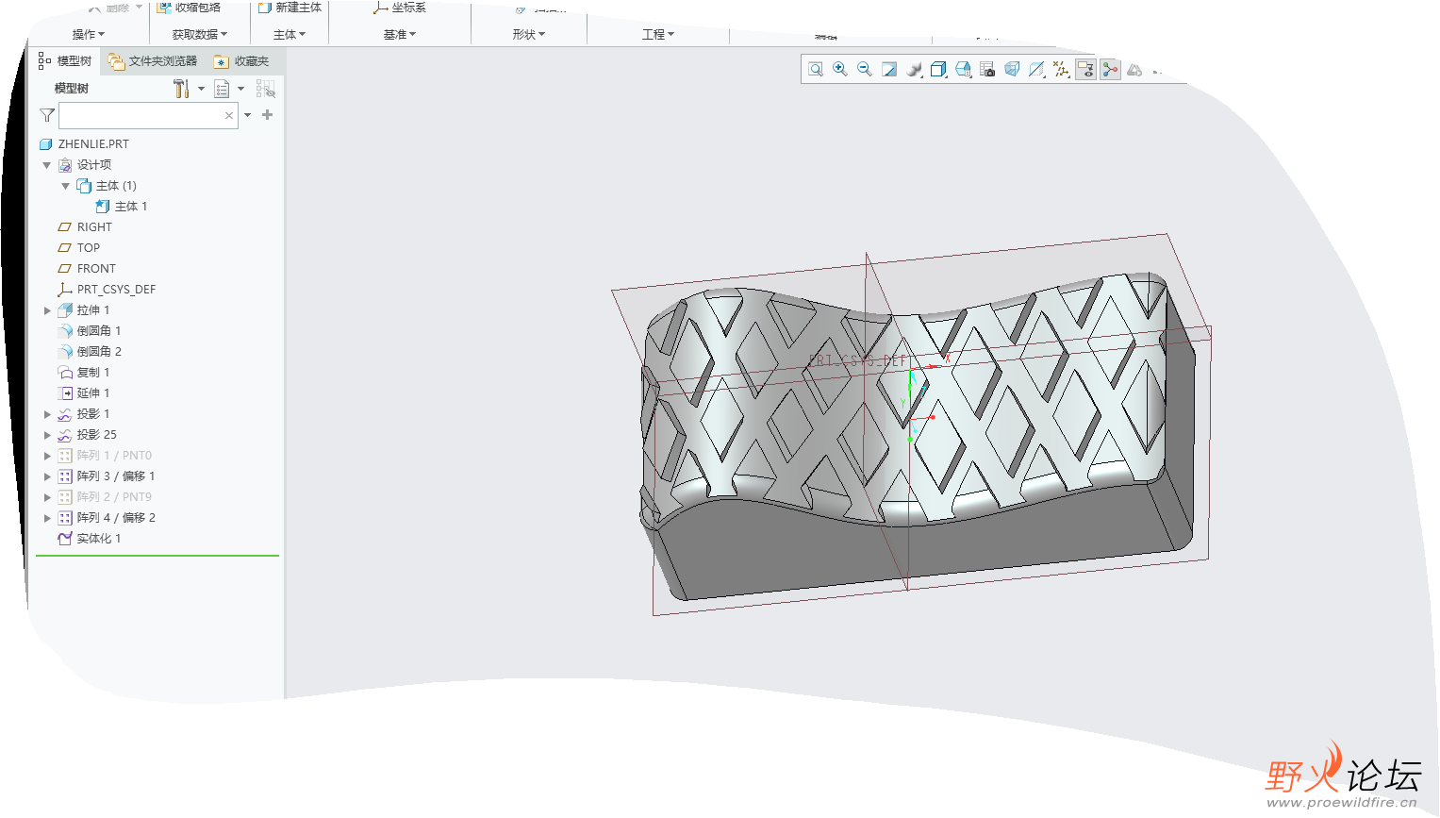Click the Repaint screen icon
The width and height of the screenshot is (1440, 818).
pos(889,70)
